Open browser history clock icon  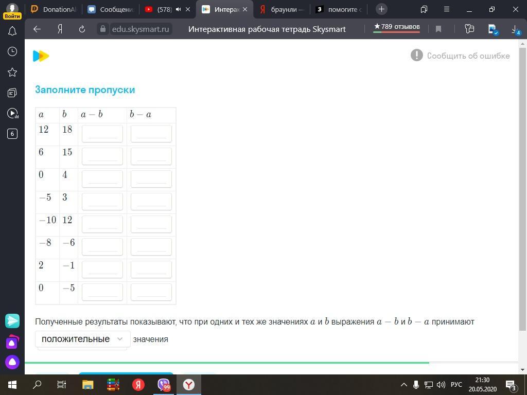12,51
